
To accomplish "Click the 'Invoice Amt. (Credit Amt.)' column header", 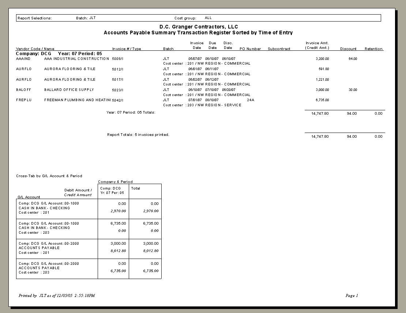I will [317, 45].
